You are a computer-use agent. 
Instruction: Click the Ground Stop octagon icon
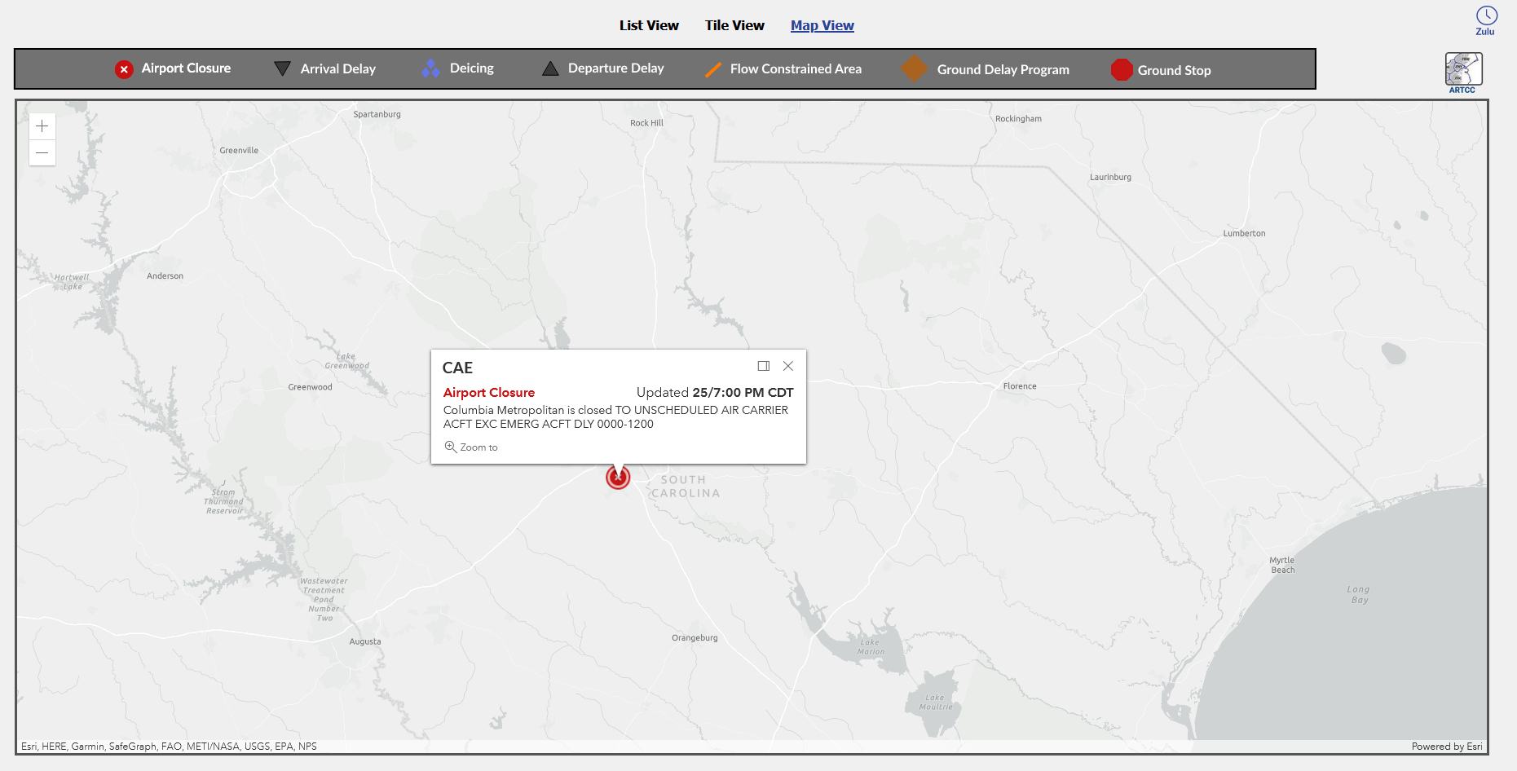1122,70
